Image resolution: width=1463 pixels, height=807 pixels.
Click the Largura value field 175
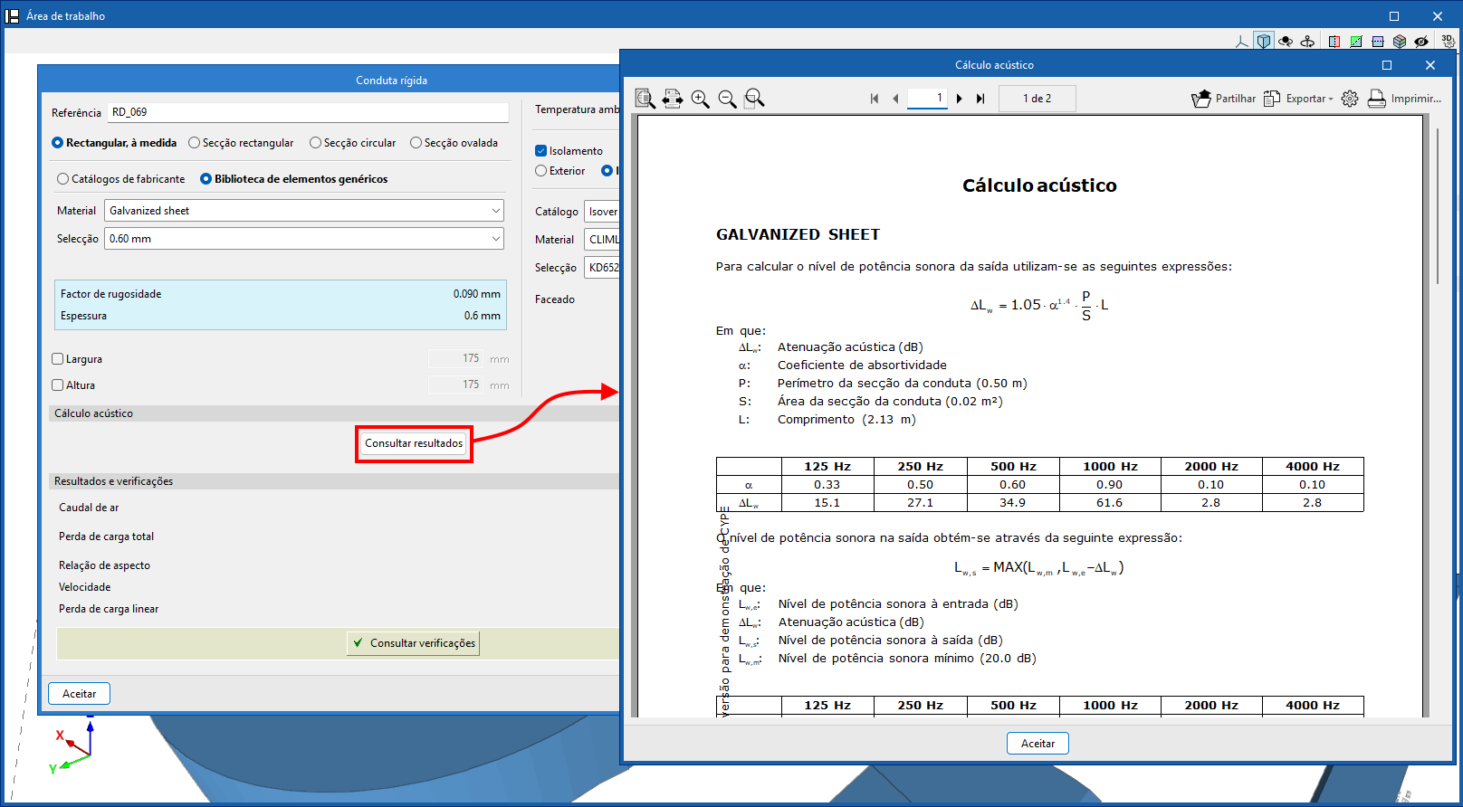(x=456, y=359)
